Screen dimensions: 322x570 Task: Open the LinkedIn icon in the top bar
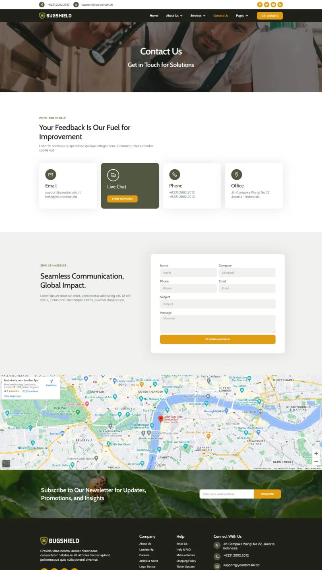coord(280,4)
